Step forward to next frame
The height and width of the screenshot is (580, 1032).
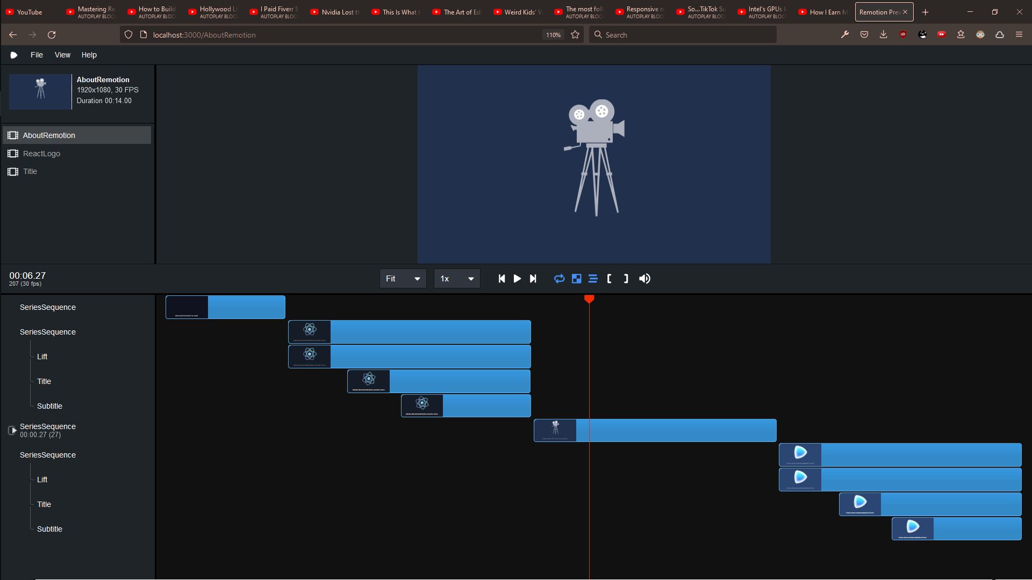pyautogui.click(x=533, y=279)
